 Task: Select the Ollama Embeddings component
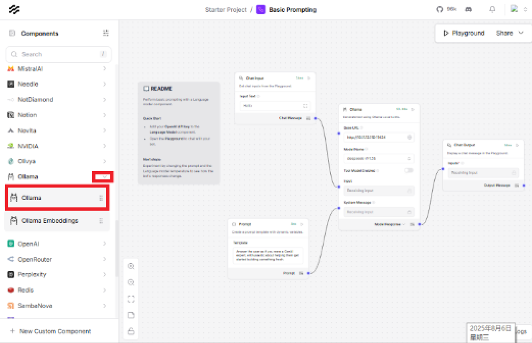(50, 221)
